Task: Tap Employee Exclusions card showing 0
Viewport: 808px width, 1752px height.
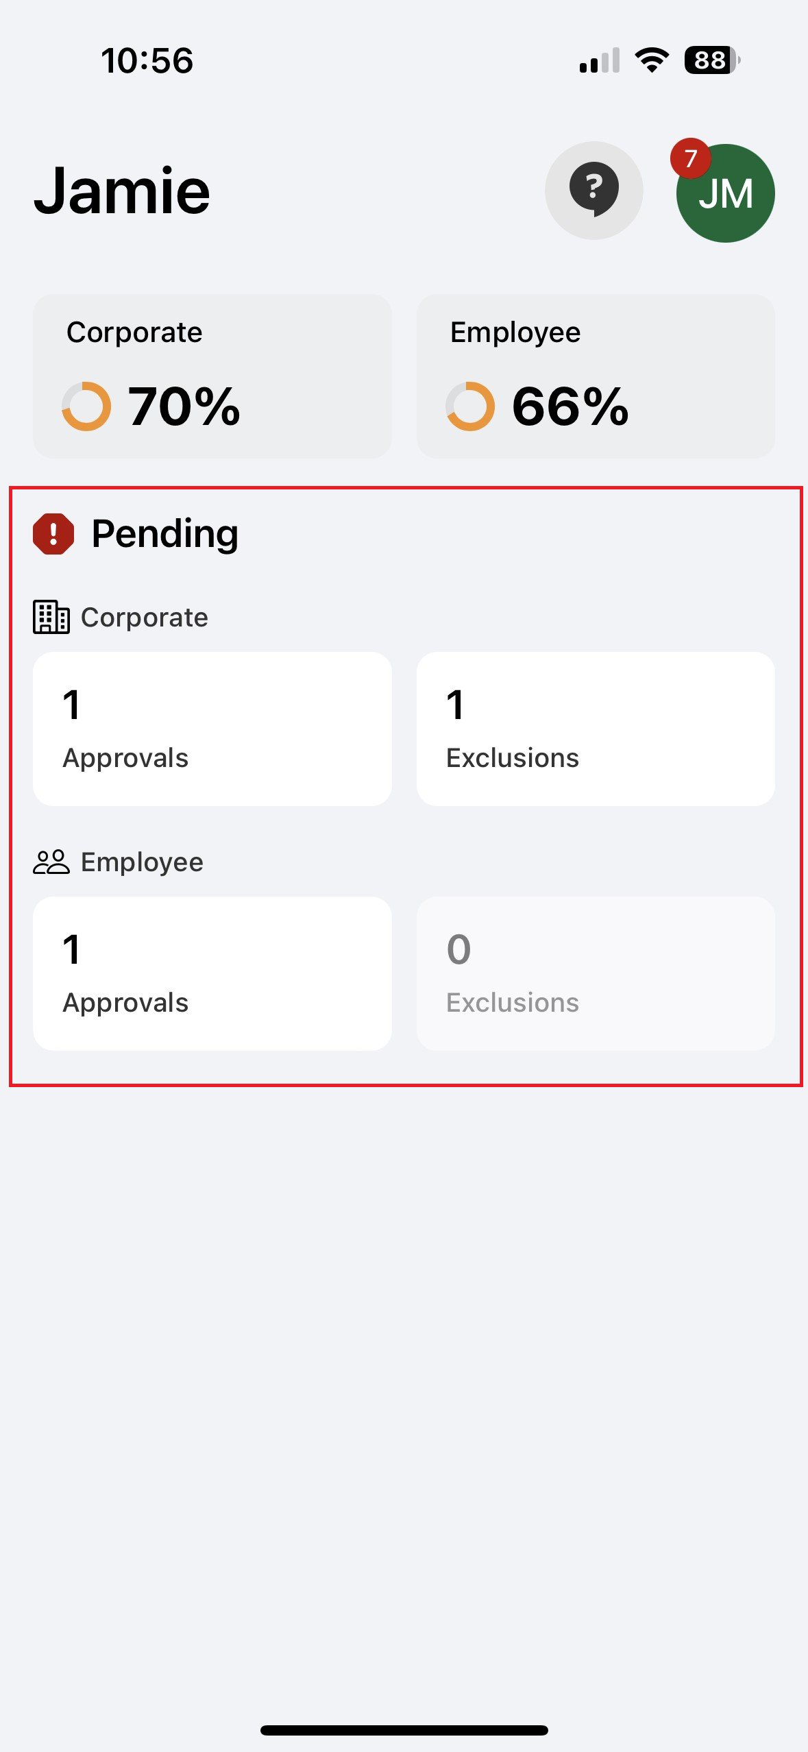Action: tap(596, 973)
